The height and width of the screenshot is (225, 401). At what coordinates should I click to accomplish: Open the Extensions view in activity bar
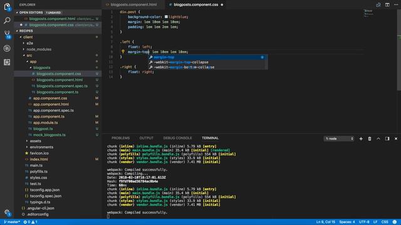coord(7,62)
